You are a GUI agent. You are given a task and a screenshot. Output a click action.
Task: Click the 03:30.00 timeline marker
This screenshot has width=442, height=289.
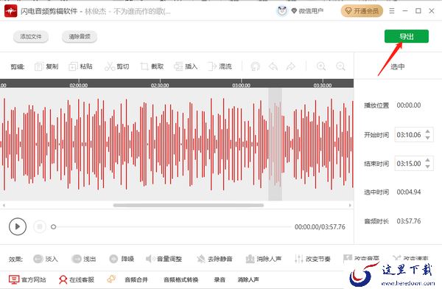pyautogui.click(x=323, y=86)
